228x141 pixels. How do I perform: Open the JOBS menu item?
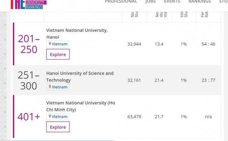point(150,1)
